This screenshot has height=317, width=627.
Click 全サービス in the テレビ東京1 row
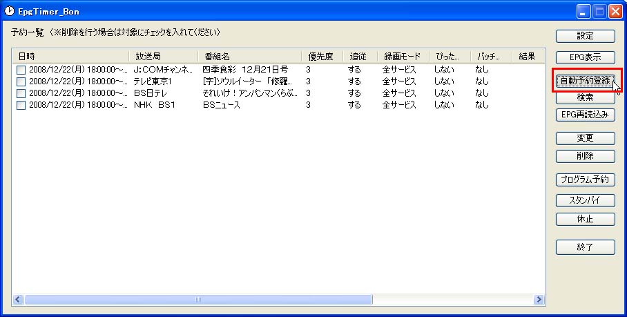point(399,81)
